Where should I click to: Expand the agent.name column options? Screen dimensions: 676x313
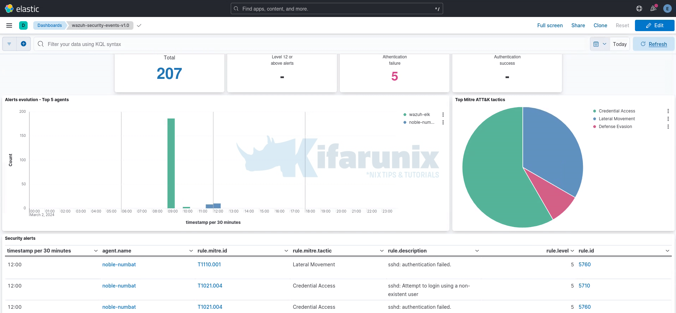click(191, 251)
